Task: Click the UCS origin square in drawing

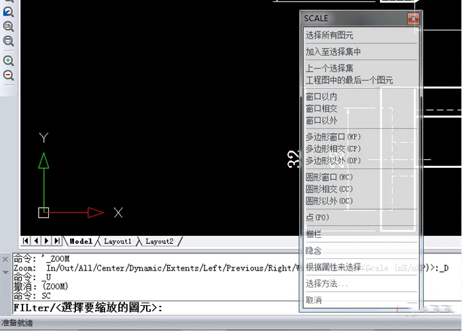Action: coord(43,213)
